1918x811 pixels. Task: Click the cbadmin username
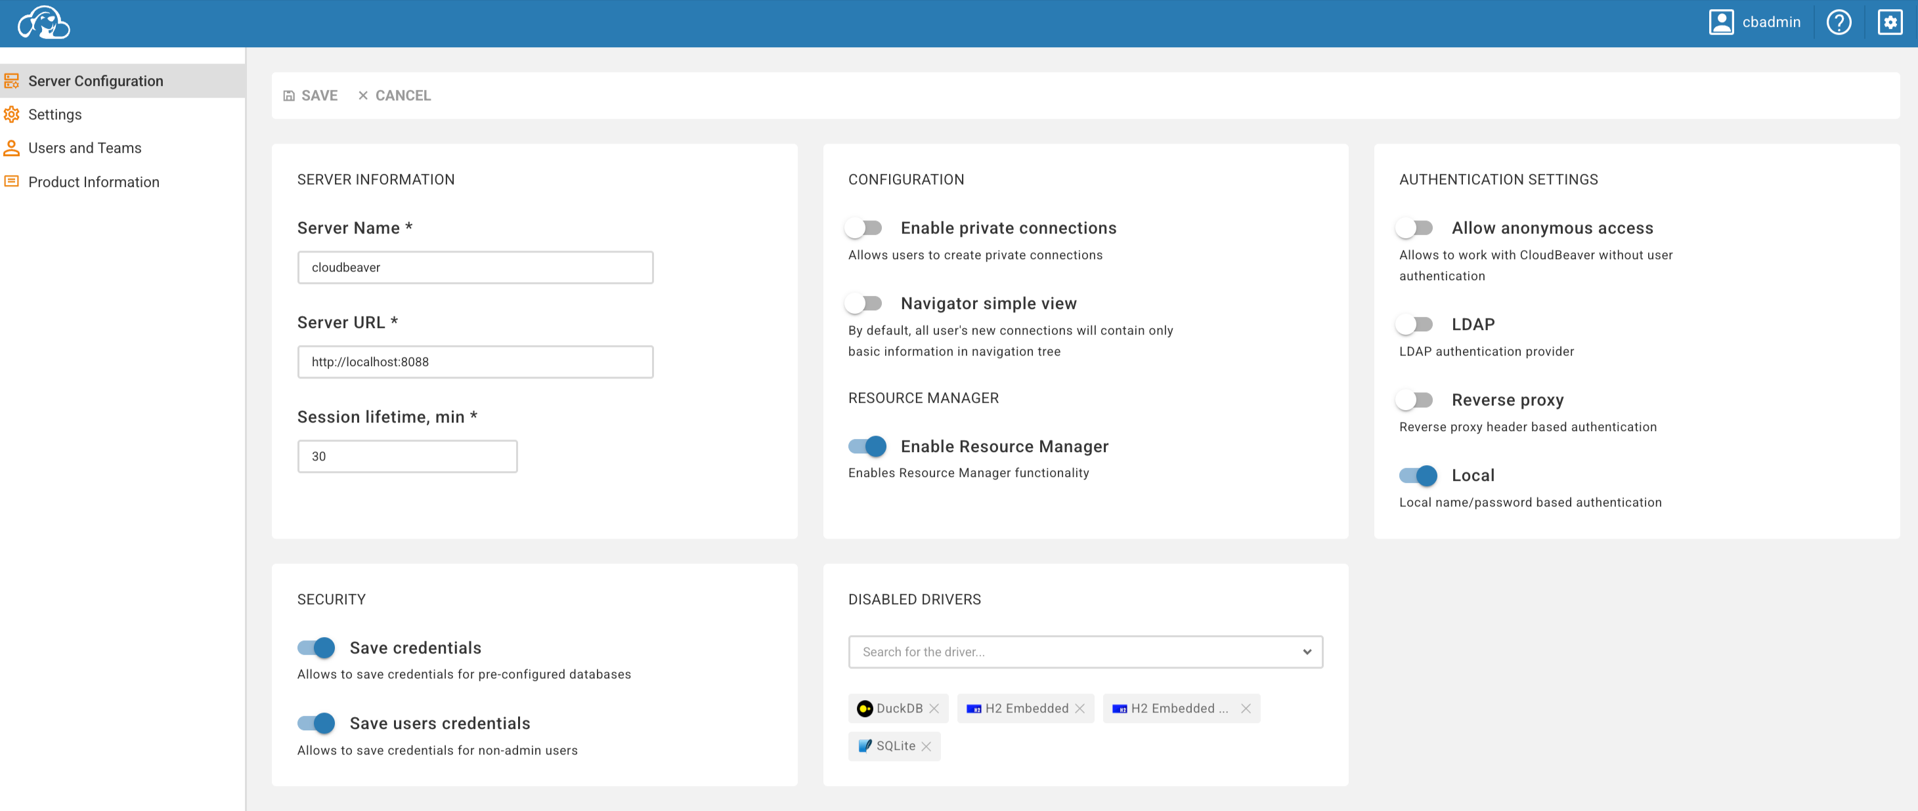pos(1772,22)
